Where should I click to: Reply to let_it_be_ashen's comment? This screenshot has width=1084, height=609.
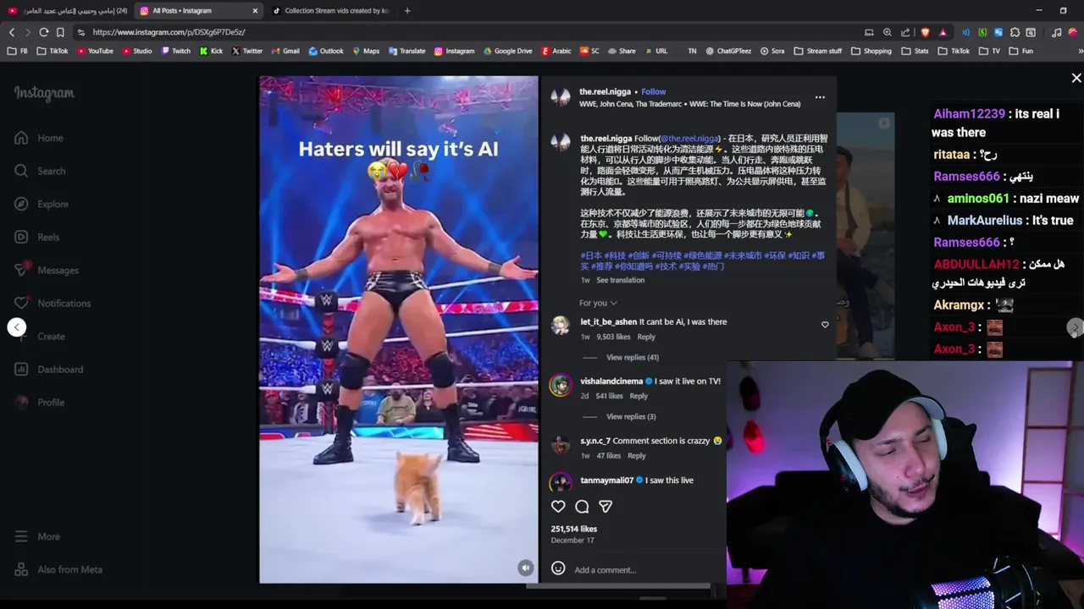(x=646, y=337)
